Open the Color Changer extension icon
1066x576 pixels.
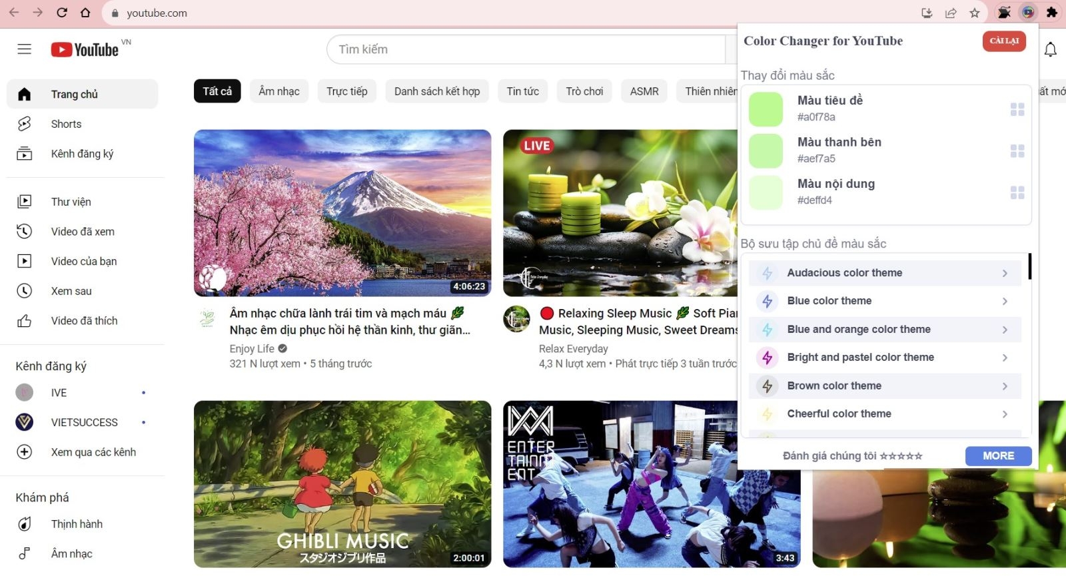tap(1029, 13)
